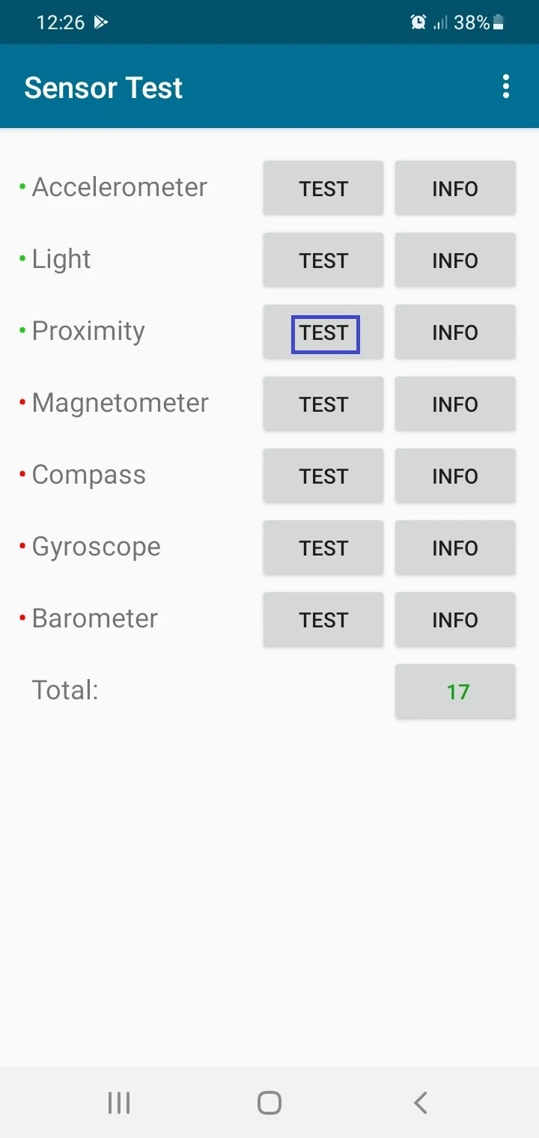Tap the Play Store notification icon
This screenshot has height=1138, width=539.
101,22
